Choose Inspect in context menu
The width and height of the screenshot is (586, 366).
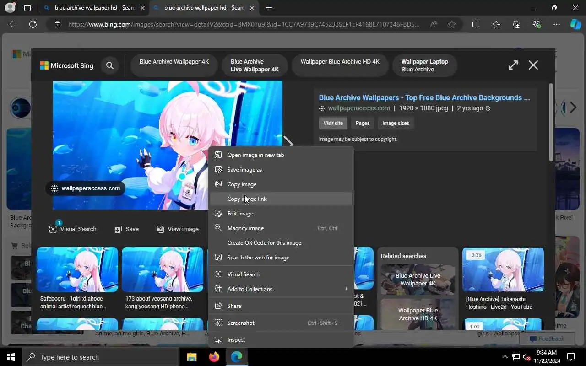click(281, 340)
